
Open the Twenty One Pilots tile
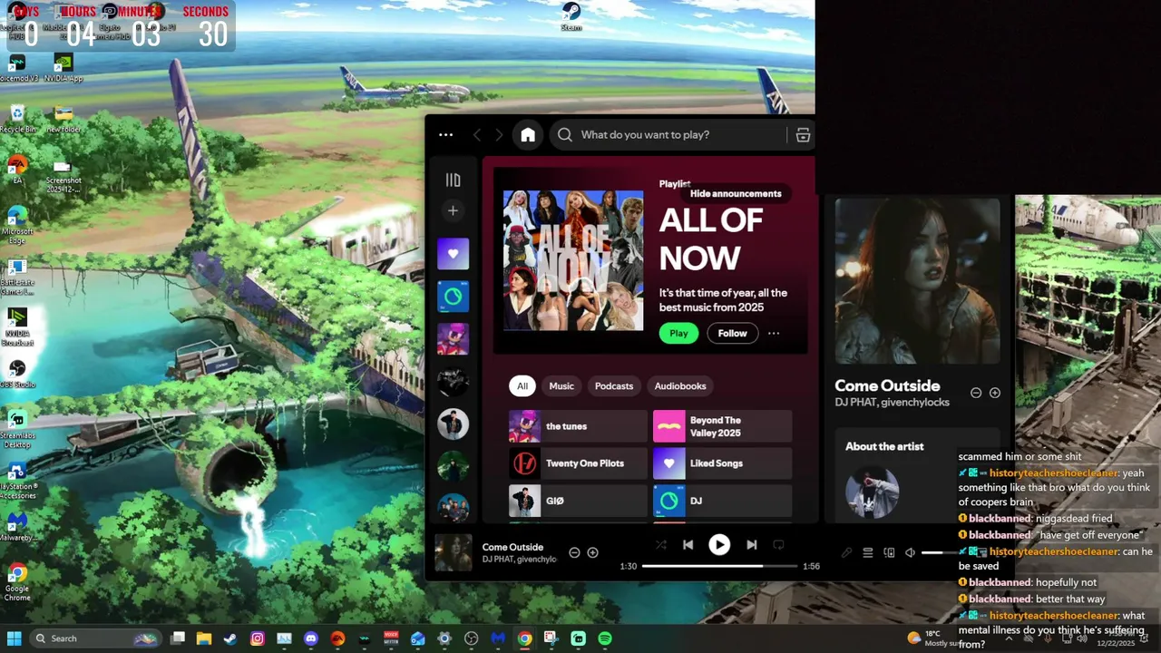[x=578, y=463]
